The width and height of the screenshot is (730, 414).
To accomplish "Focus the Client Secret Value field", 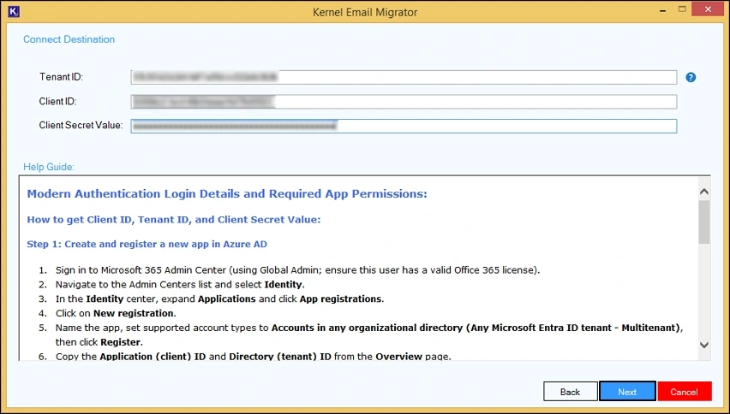I will tap(404, 126).
